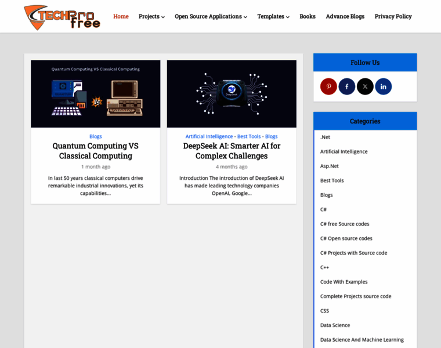Screen dimensions: 441x348
Task: Open the LinkedIn social icon
Action: tap(384, 86)
